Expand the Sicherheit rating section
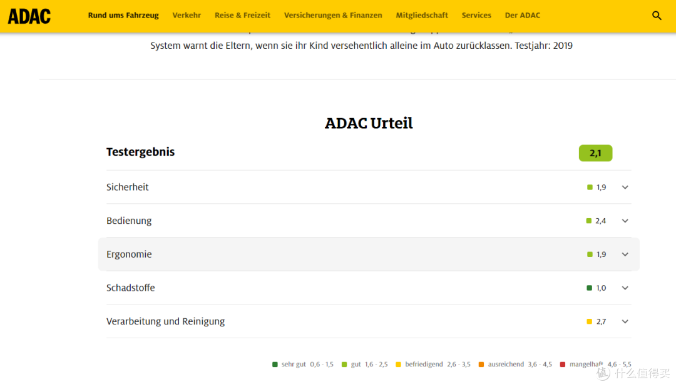The image size is (676, 387). [625, 186]
